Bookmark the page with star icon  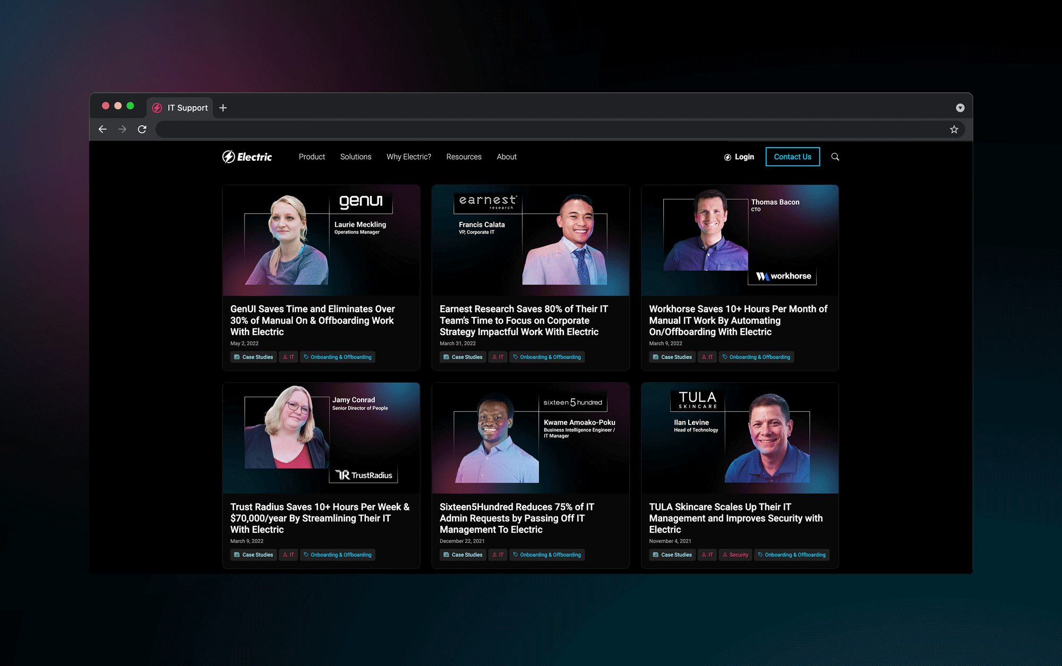coord(954,129)
